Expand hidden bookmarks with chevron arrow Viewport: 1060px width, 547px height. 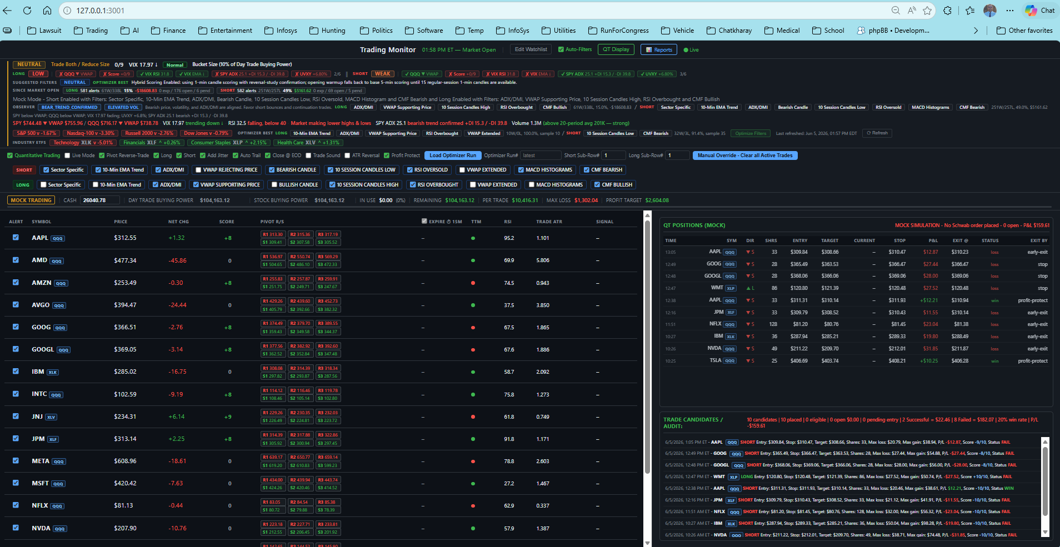(976, 31)
